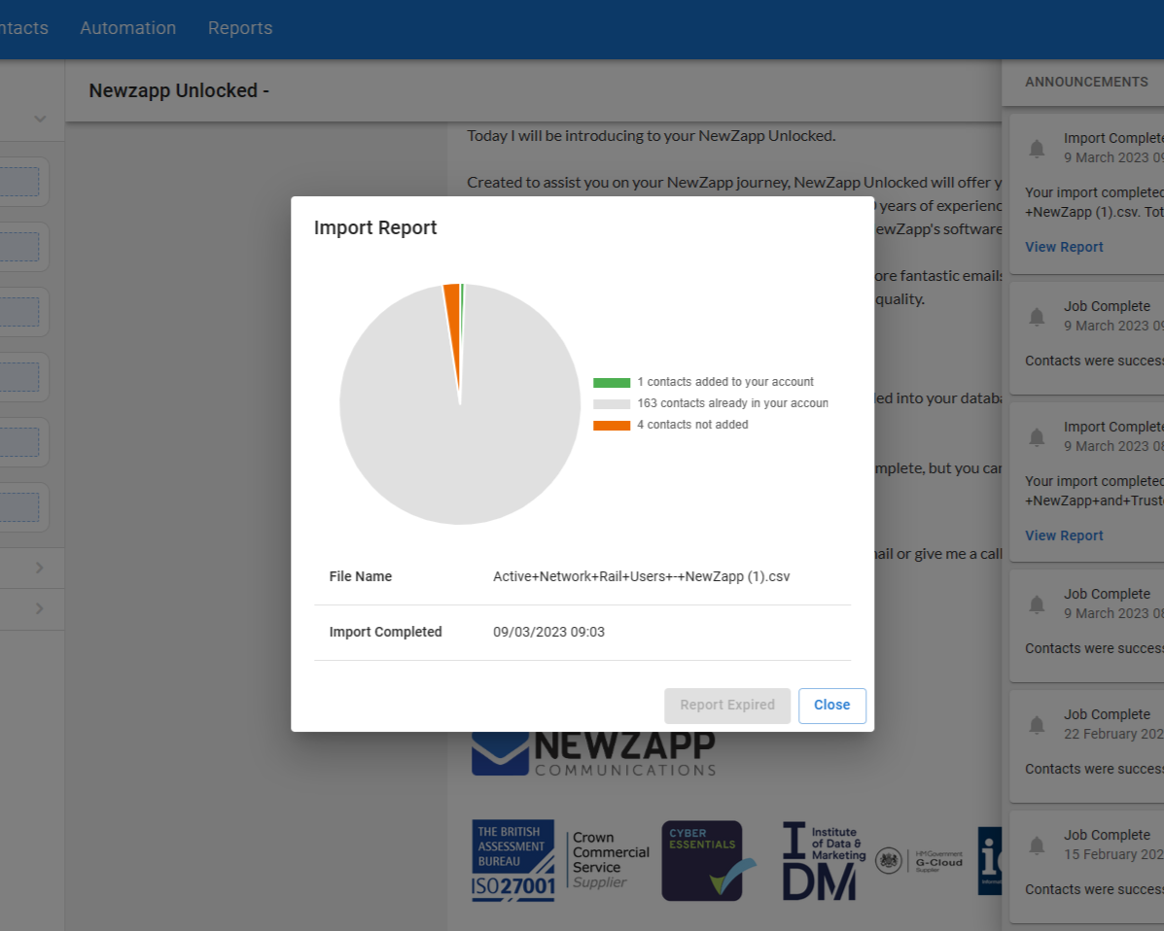Go to the Reports menu
Image resolution: width=1164 pixels, height=931 pixels.
click(240, 28)
